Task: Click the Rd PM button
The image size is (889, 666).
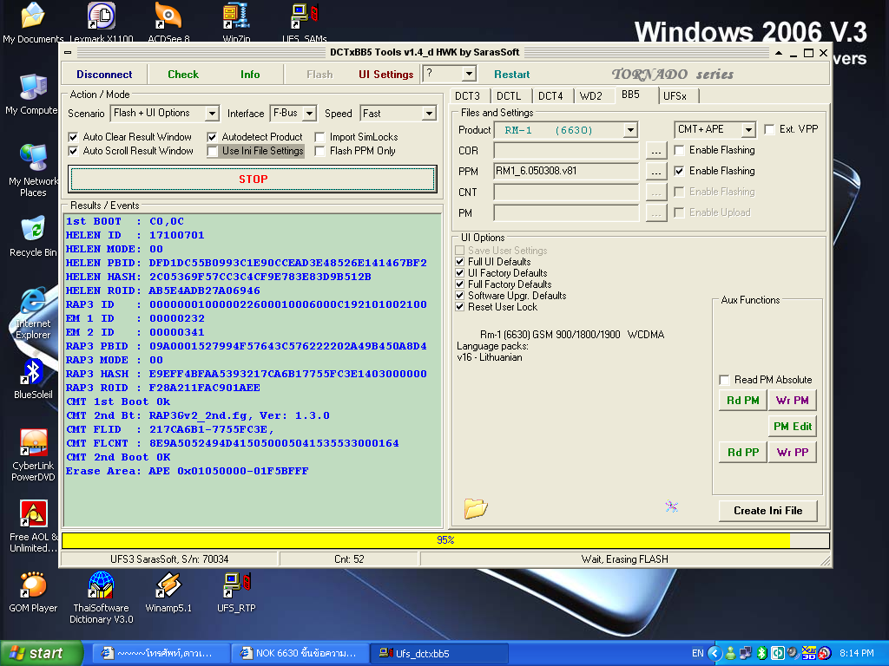Action: (x=743, y=401)
